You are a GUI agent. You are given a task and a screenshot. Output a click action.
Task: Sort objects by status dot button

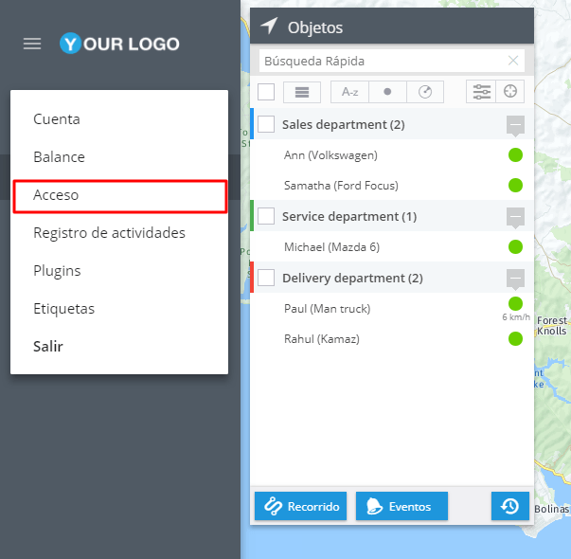click(x=387, y=92)
